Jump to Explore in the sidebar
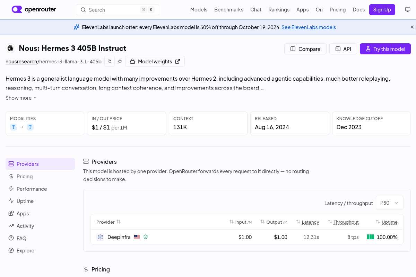The image size is (416, 277). coord(40,251)
